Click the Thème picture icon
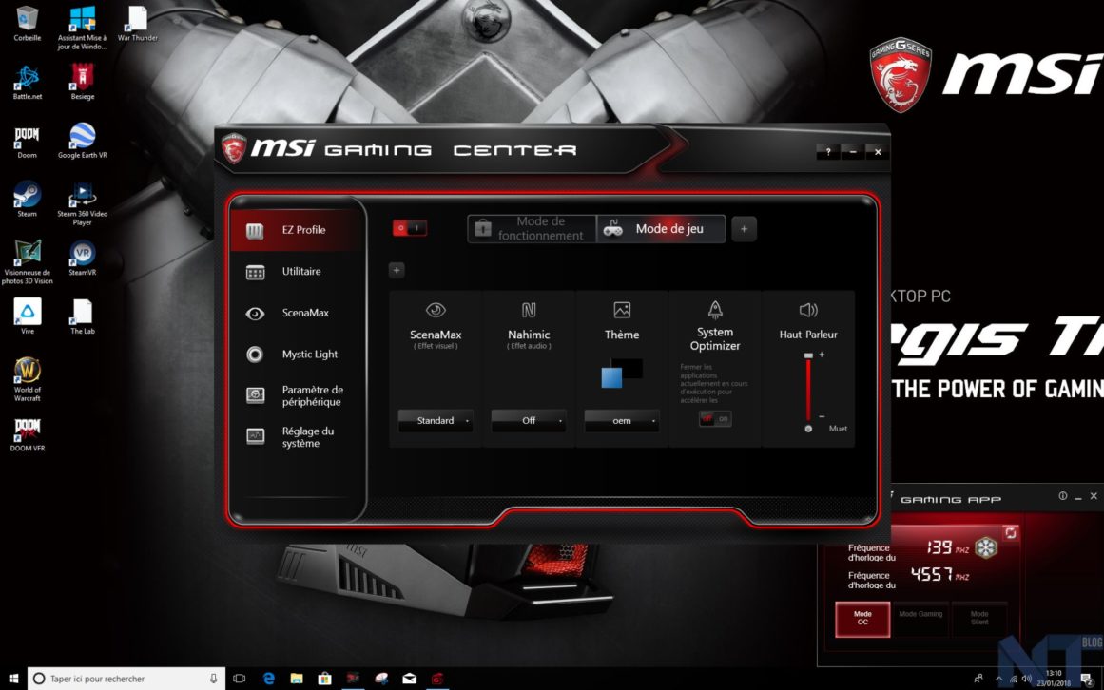This screenshot has height=690, width=1104. (x=622, y=310)
